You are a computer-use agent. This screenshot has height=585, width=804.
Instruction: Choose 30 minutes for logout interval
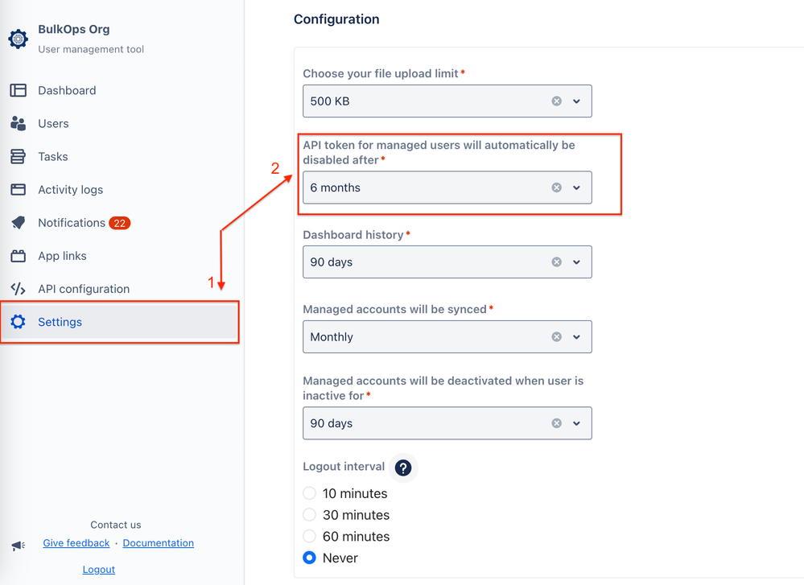309,515
